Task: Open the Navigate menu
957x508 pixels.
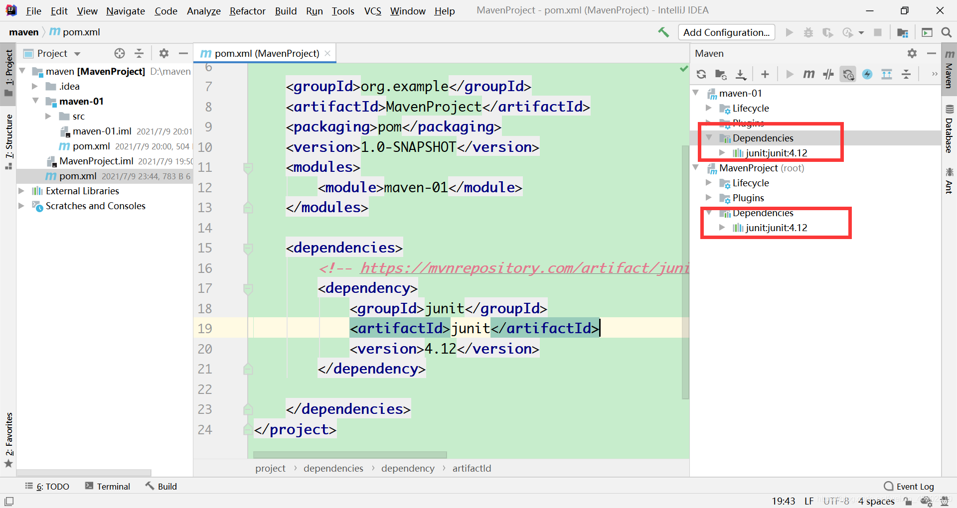Action: [126, 11]
